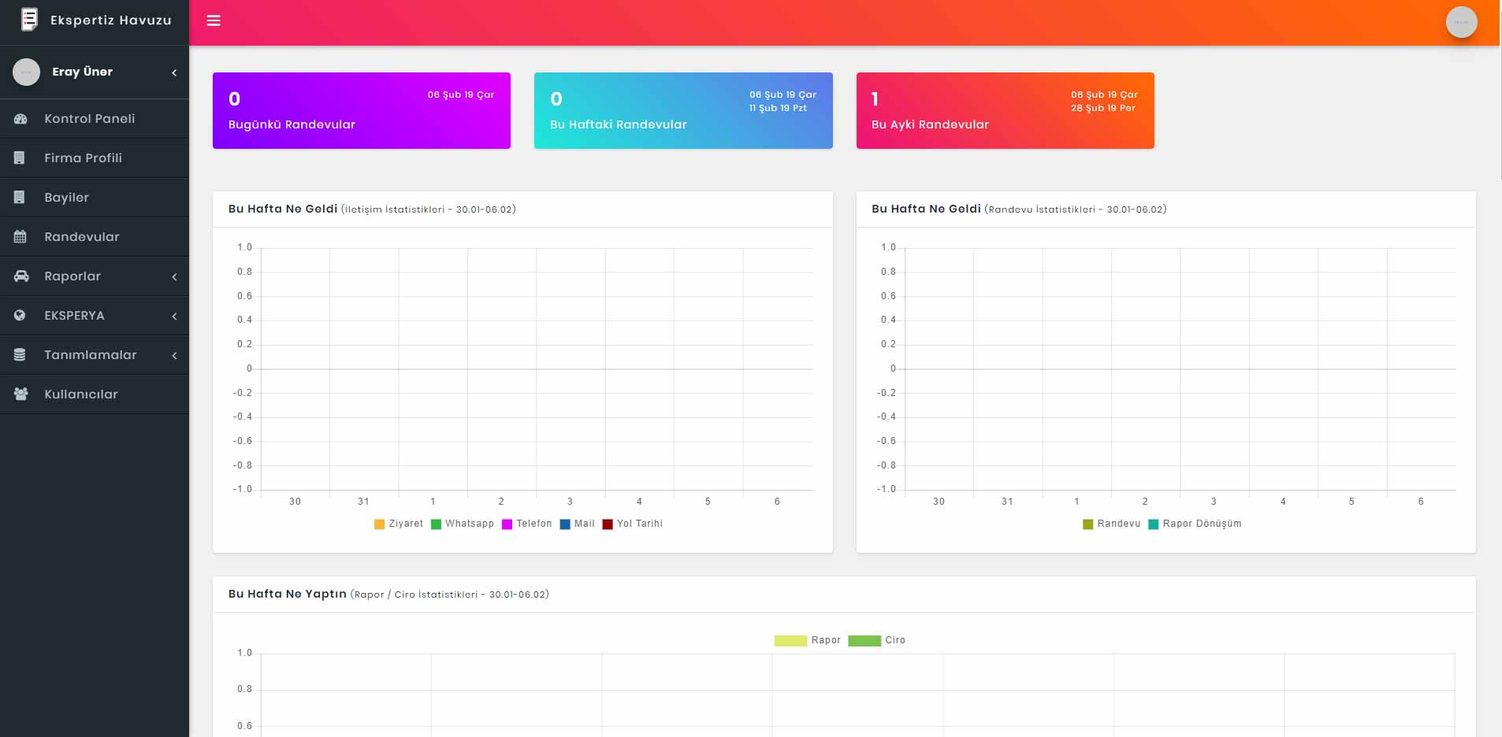This screenshot has height=737, width=1502.
Task: Click '28 Şub 19 Per' date text
Action: coord(1103,109)
